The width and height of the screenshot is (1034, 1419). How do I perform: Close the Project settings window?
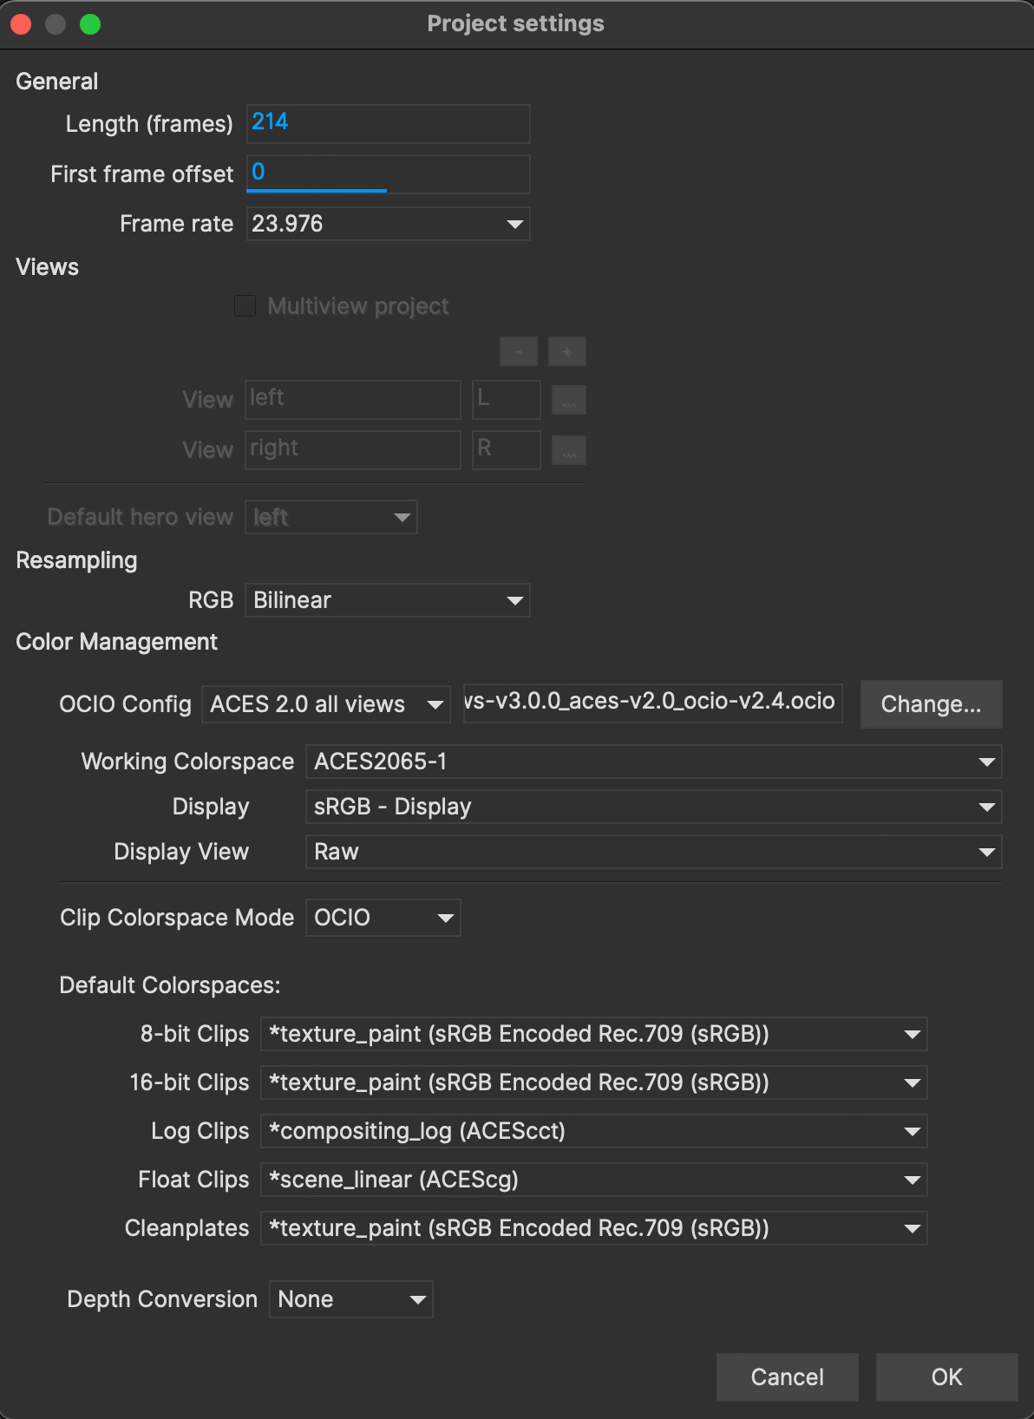click(21, 24)
